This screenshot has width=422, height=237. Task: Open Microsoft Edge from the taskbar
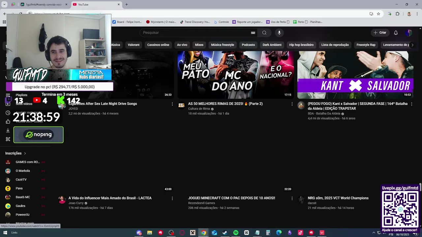point(279,233)
